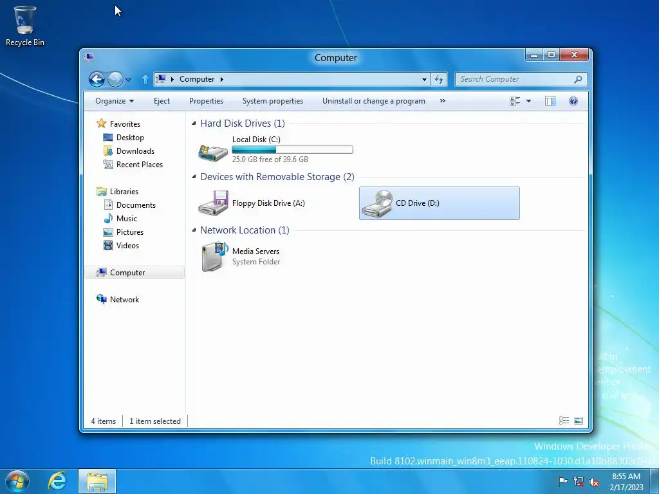This screenshot has height=494, width=659.
Task: Show more toolbar commands chevron
Action: point(443,101)
